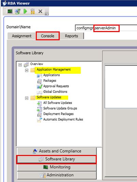The height and width of the screenshot is (182, 137).
Task: Click the green Run play icon
Action: 25,11
